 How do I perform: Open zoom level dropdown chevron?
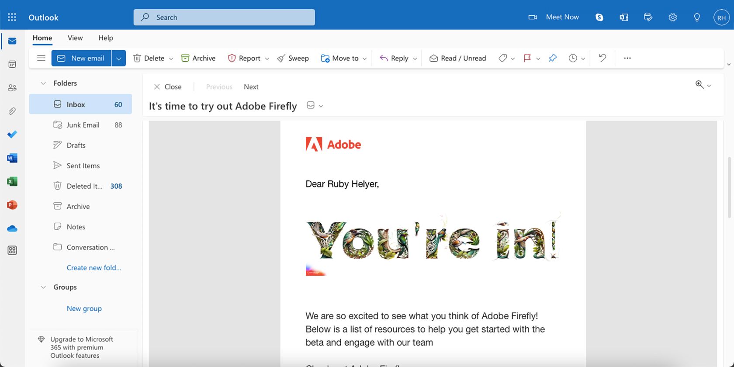pos(709,86)
